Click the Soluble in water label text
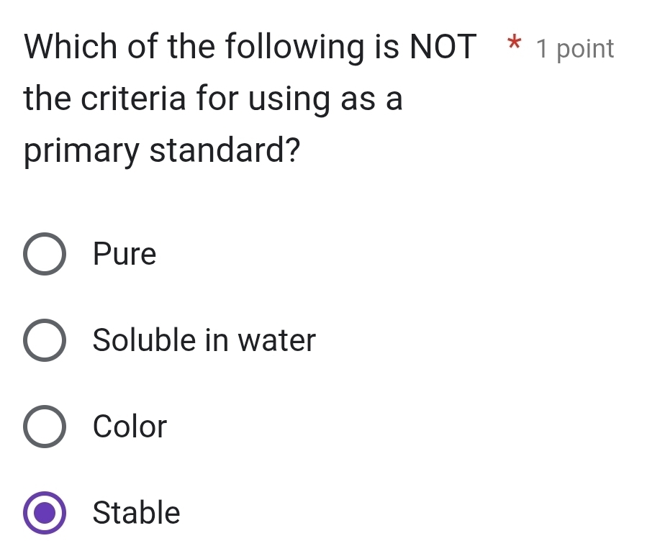This screenshot has width=665, height=546. (x=203, y=340)
